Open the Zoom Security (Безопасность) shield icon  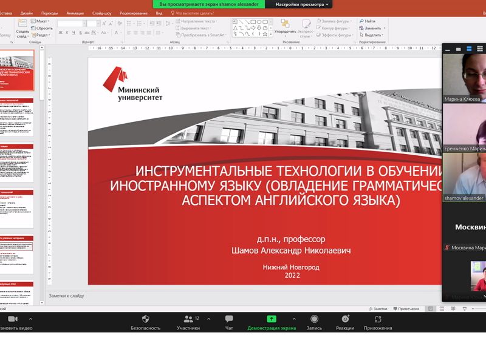coord(145,319)
